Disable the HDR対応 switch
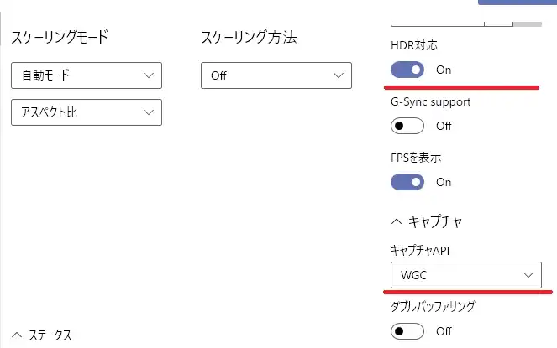Image resolution: width=557 pixels, height=348 pixels. (407, 70)
